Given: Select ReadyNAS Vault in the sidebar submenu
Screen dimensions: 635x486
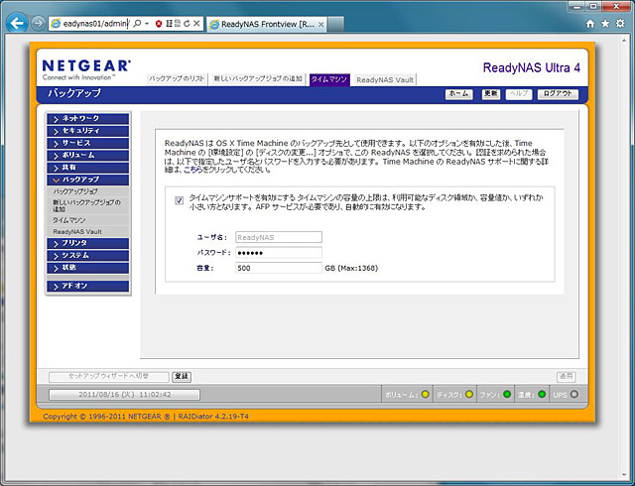Looking at the screenshot, I should coord(77,230).
